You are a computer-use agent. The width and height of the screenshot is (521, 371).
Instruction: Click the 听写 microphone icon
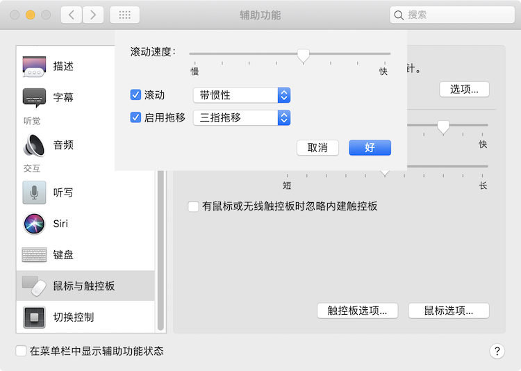(x=34, y=192)
